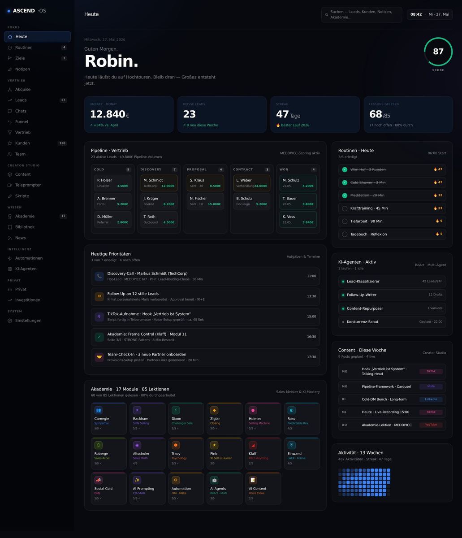Click the Carnegie module icon
Viewport: 462px width, 538px height.
coord(99,410)
